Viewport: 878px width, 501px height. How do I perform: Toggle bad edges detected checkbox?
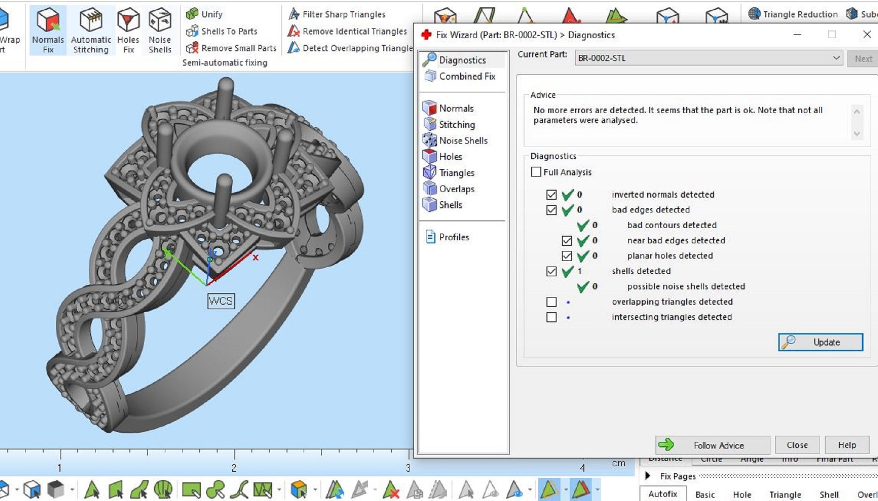(552, 210)
